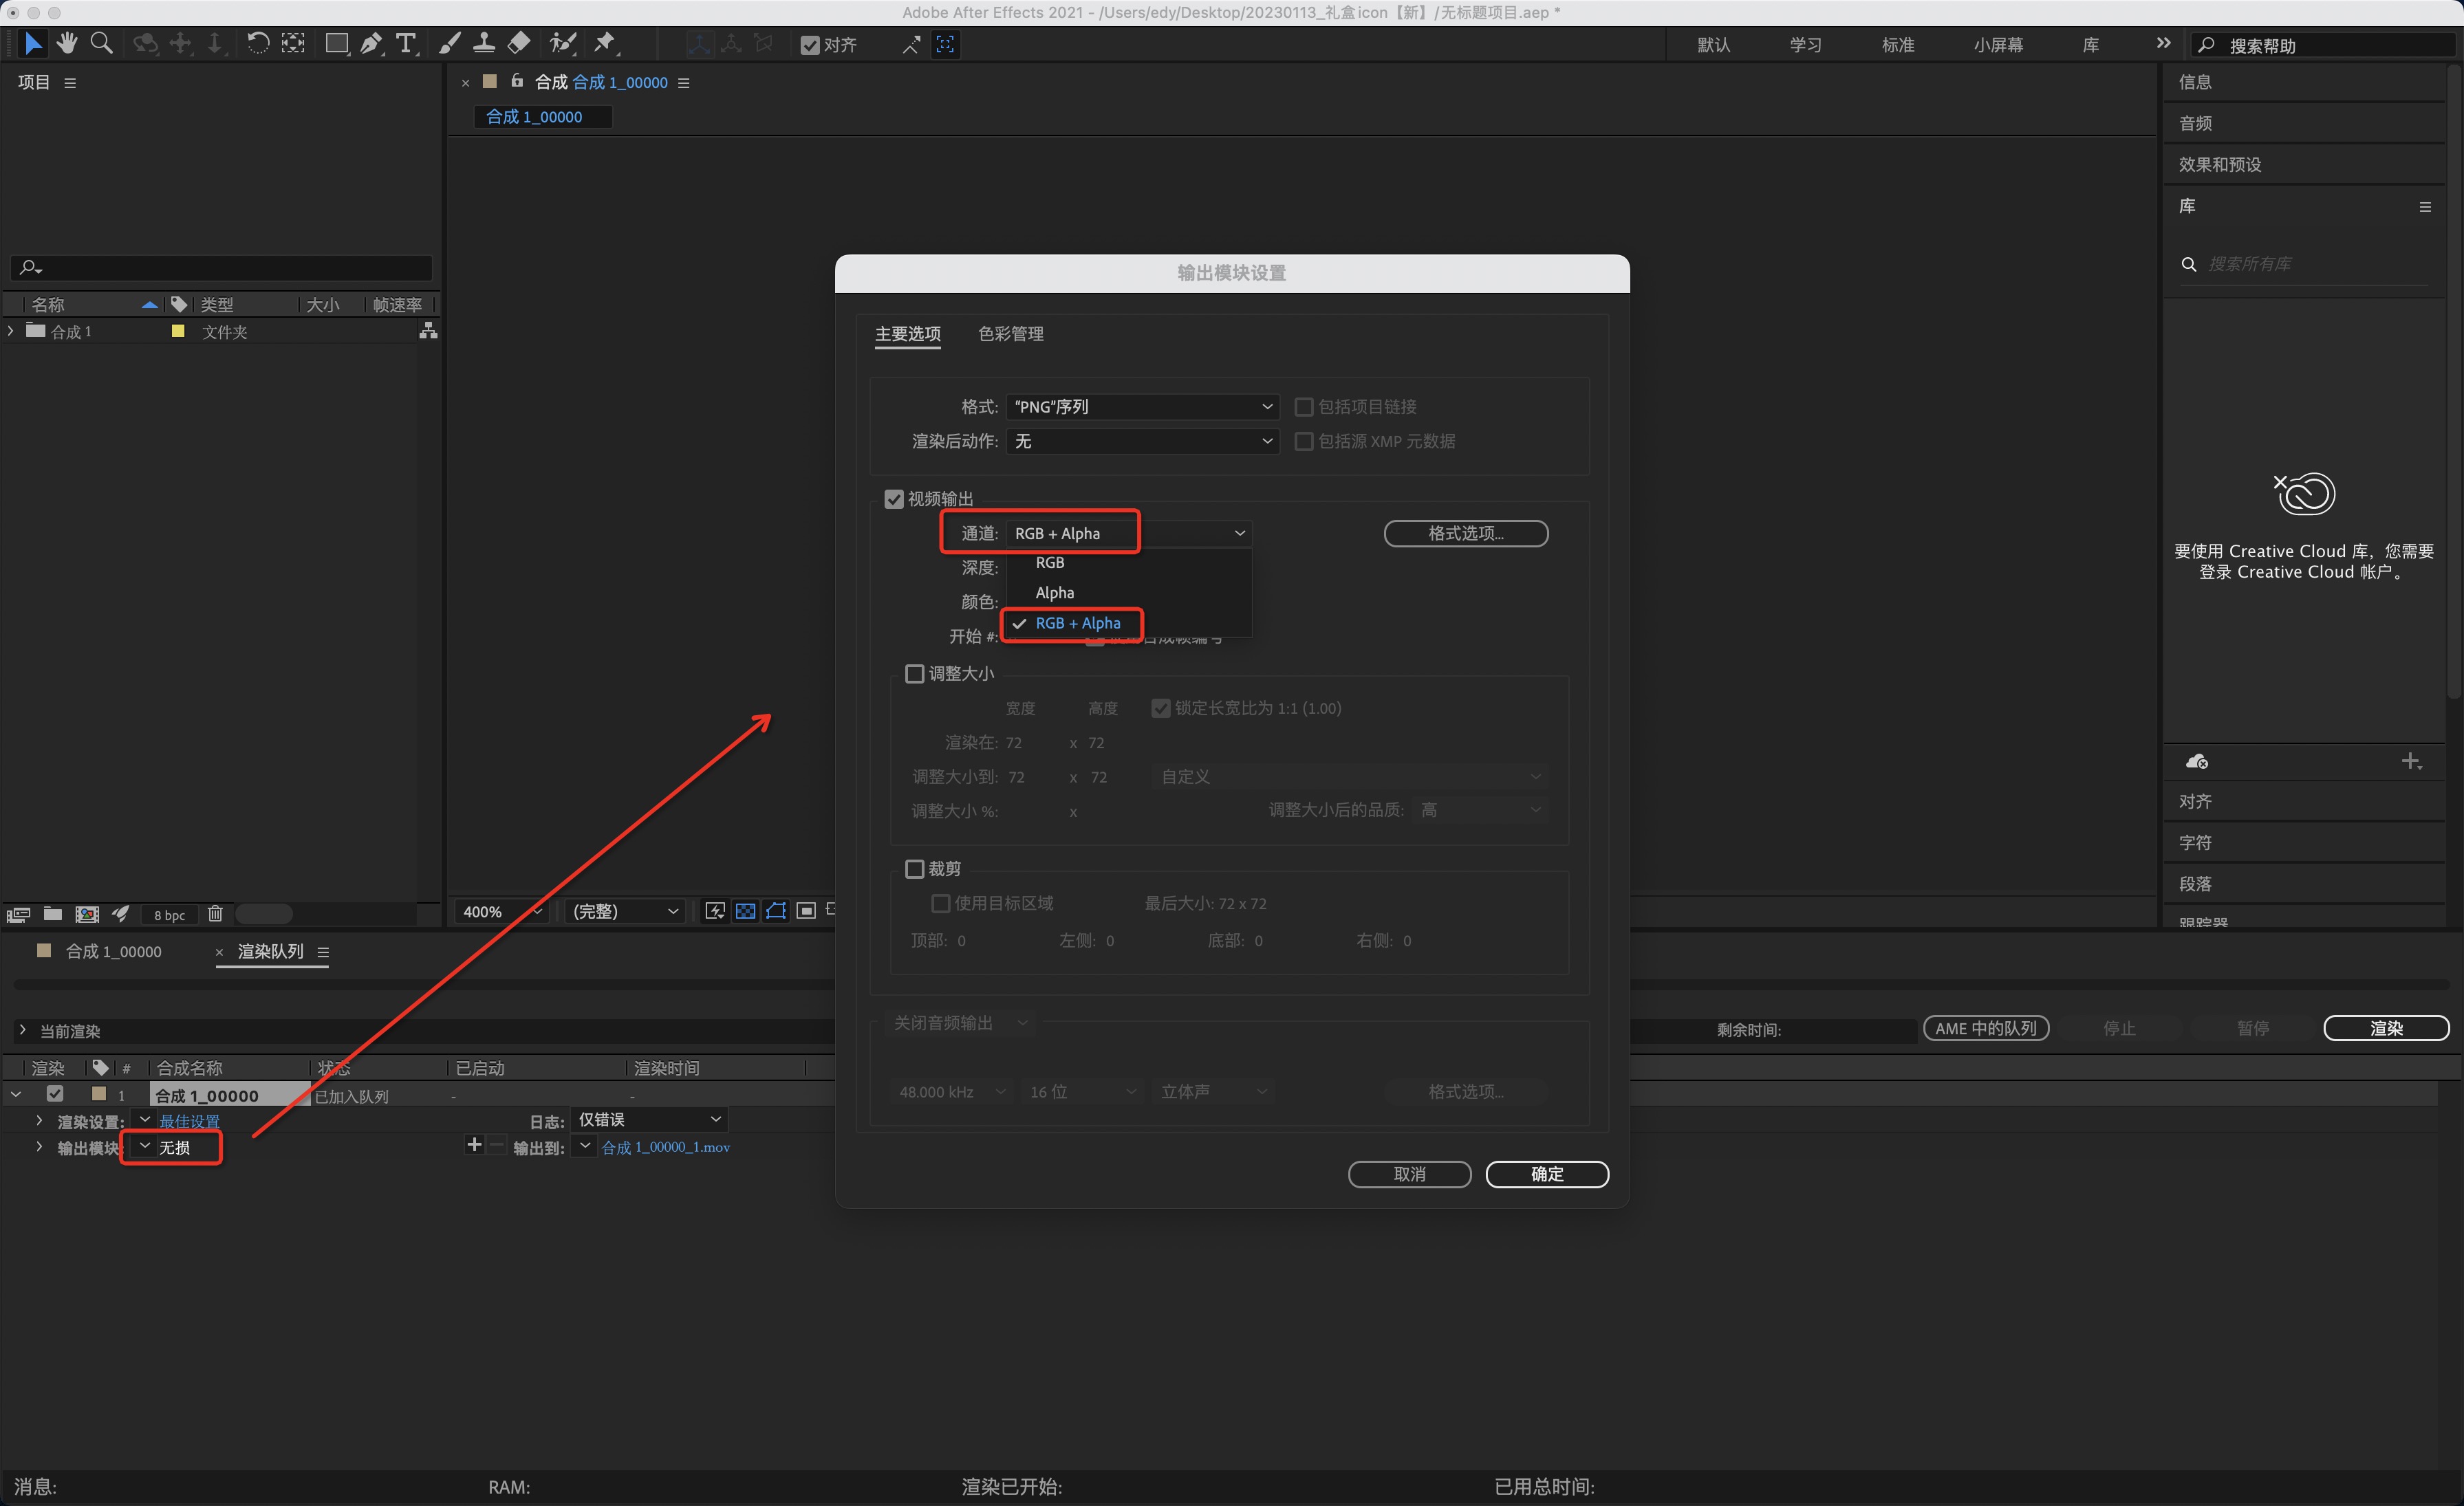Image resolution: width=2464 pixels, height=1506 pixels.
Task: Choose Alpha from the channel list
Action: pyautogui.click(x=1055, y=593)
